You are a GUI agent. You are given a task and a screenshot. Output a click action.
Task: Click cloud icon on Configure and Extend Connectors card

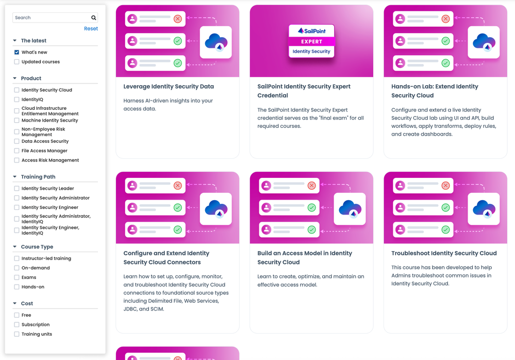pyautogui.click(x=215, y=208)
